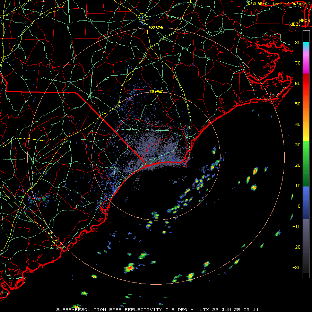
Task: Click the "30" value on the dBZ scale
Action: pyautogui.click(x=298, y=145)
